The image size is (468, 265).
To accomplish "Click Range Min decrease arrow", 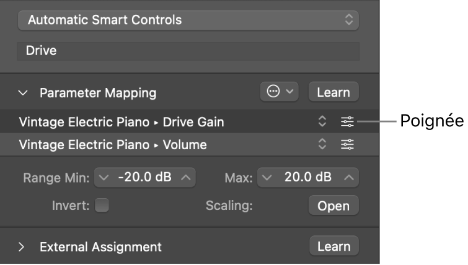I will tap(104, 178).
